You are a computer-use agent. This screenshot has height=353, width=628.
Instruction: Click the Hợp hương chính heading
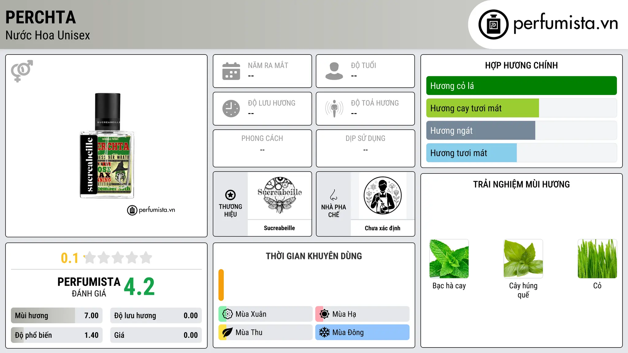point(521,66)
